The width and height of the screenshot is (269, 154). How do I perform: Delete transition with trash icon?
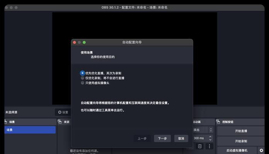pos(200,146)
